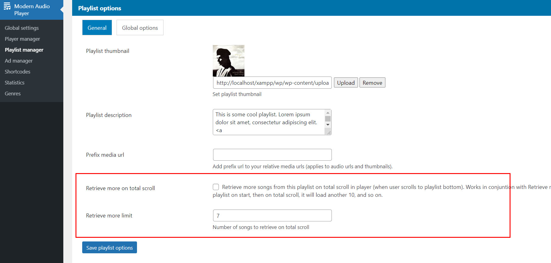551x263 pixels.
Task: Click the playlist thumbnail image
Action: 229,61
